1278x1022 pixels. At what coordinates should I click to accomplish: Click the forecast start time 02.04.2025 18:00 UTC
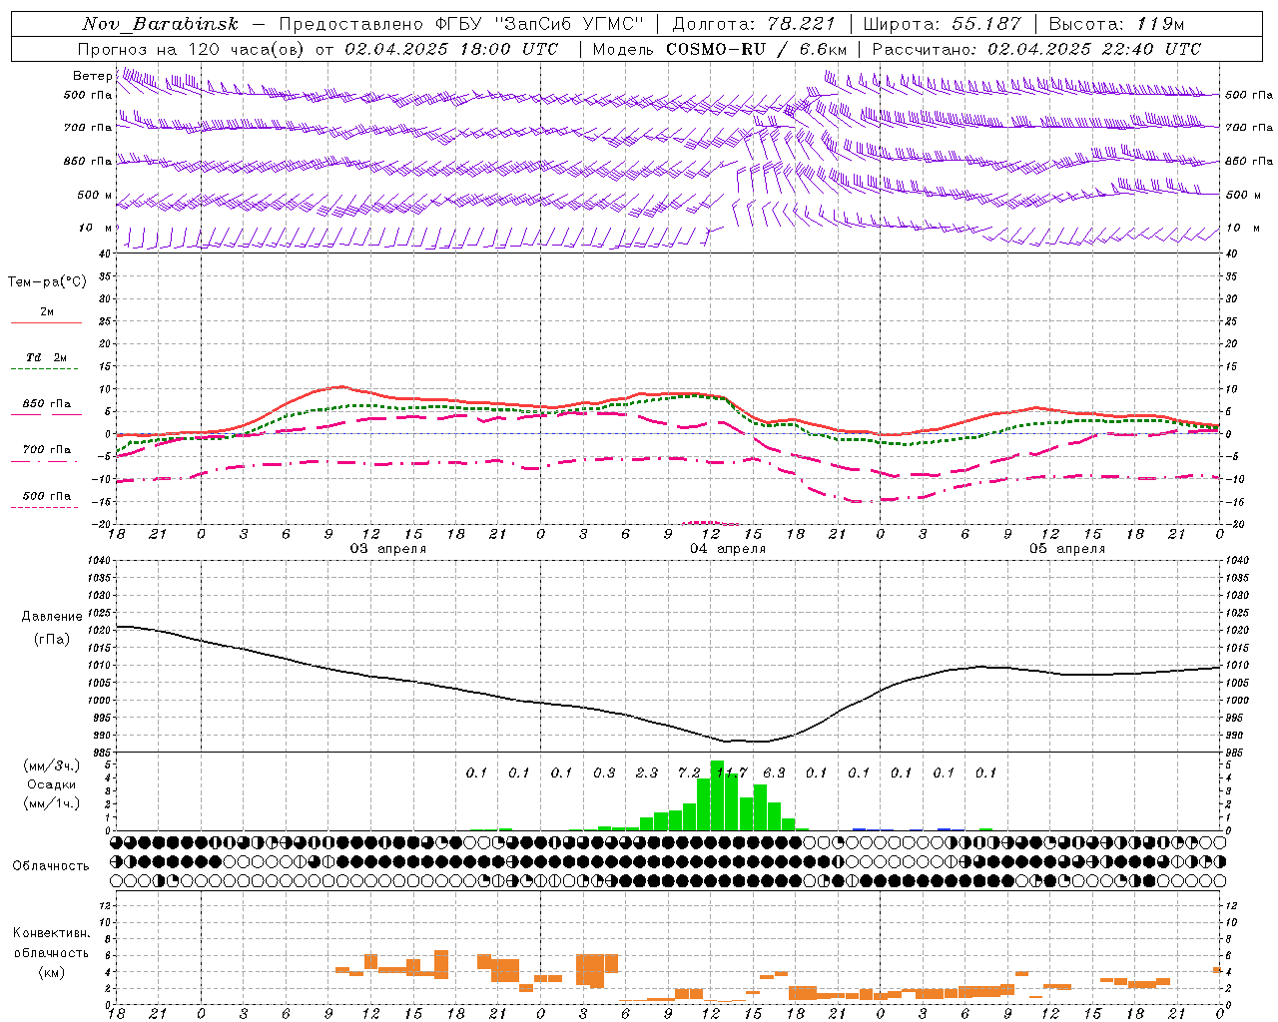click(451, 49)
